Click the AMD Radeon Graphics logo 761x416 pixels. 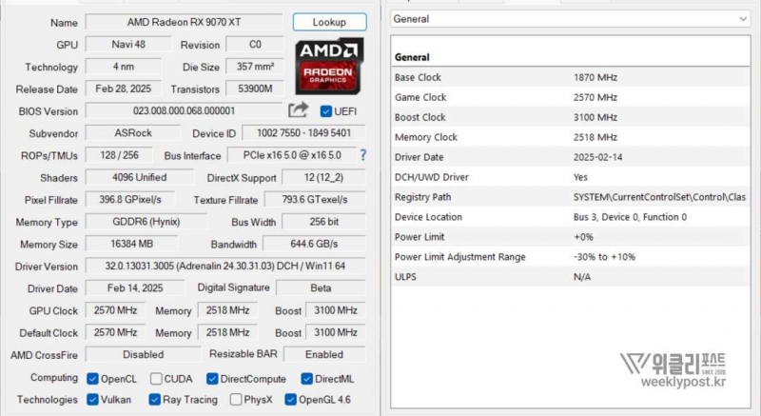(x=329, y=64)
